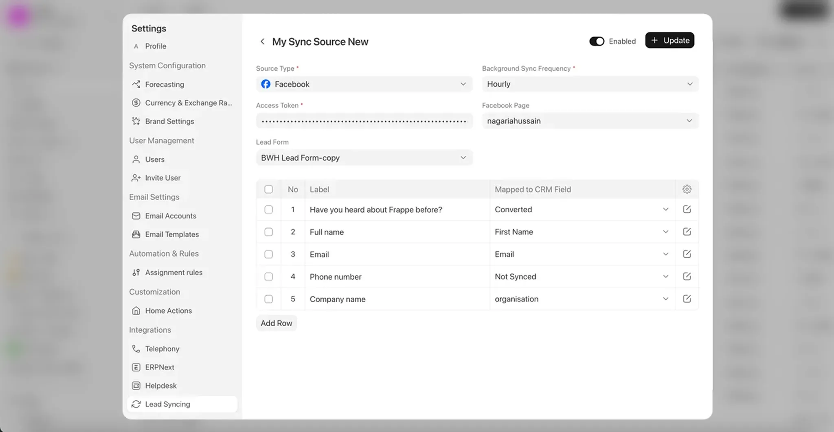Image resolution: width=834 pixels, height=432 pixels.
Task: Click the back arrow next to My Sync Source New
Action: [x=263, y=41]
